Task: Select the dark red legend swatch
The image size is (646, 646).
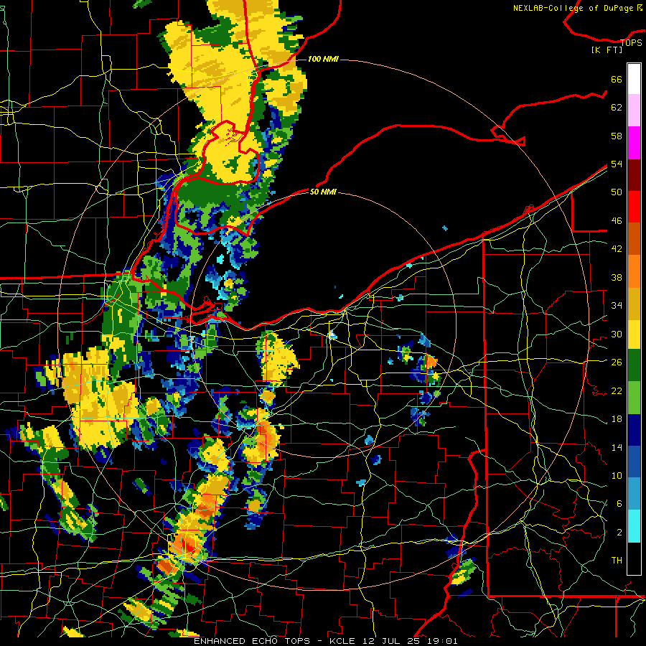Action: [x=634, y=174]
